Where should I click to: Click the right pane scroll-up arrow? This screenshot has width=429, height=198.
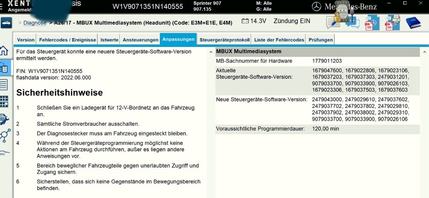pyautogui.click(x=424, y=52)
